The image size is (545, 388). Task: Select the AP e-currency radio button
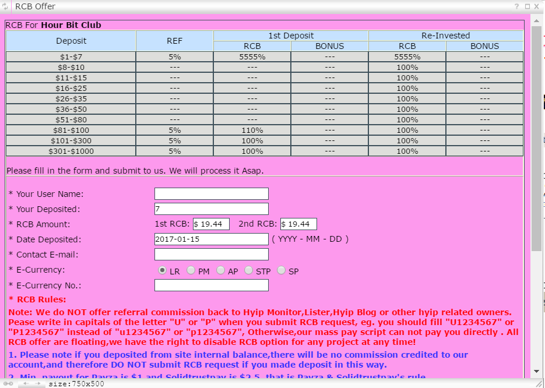click(x=221, y=270)
